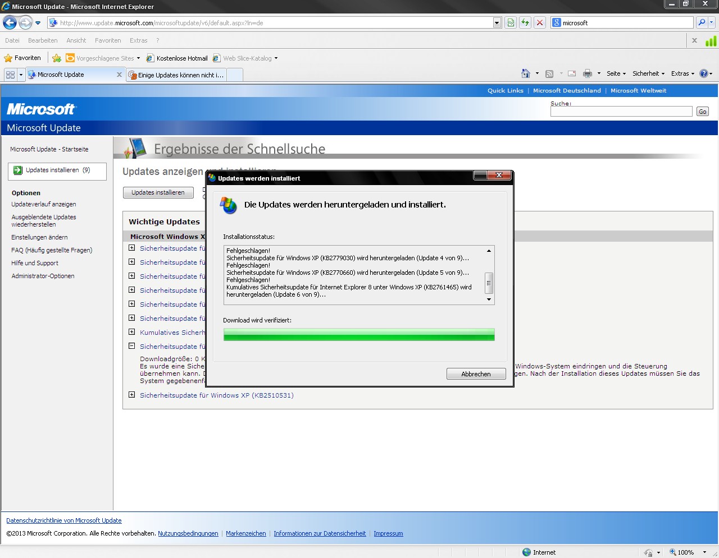Image resolution: width=719 pixels, height=558 pixels.
Task: Open the Extras menu in the menu bar
Action: tap(138, 40)
